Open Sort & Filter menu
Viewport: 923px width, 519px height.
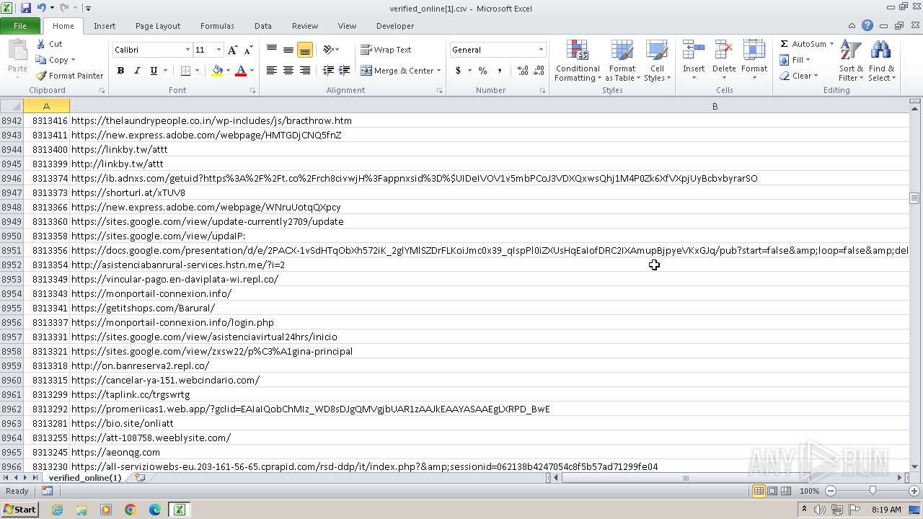click(851, 61)
